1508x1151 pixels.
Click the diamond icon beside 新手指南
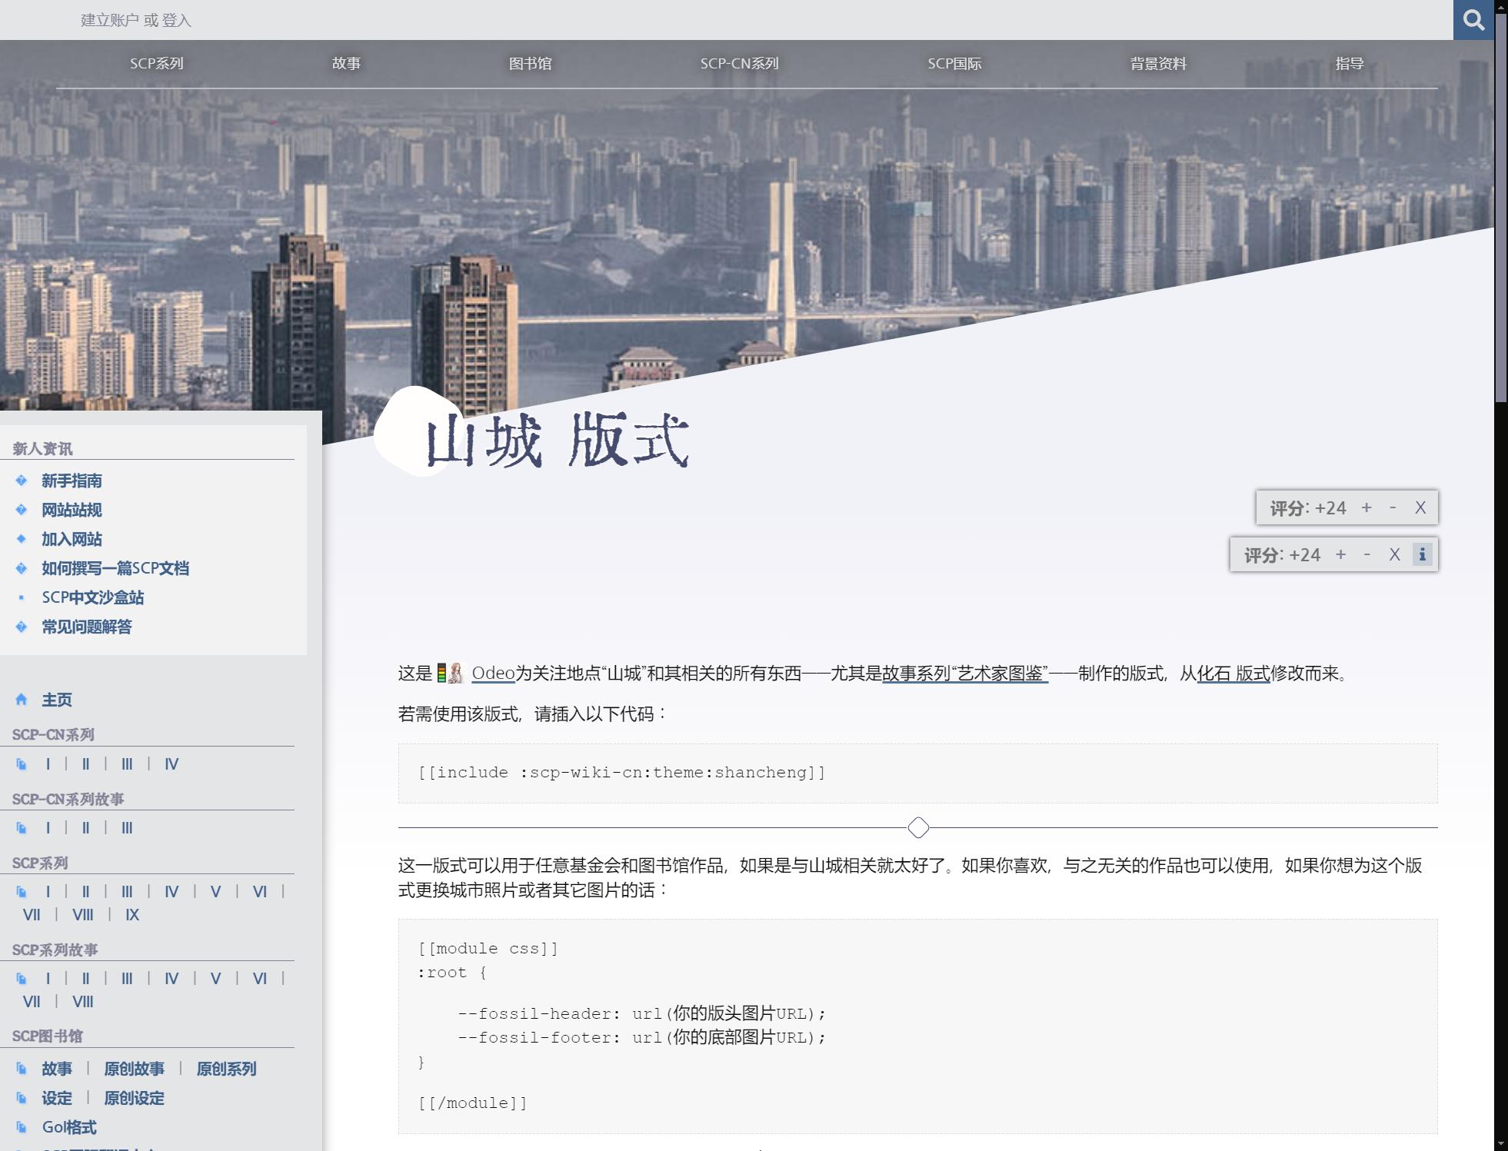coord(22,481)
